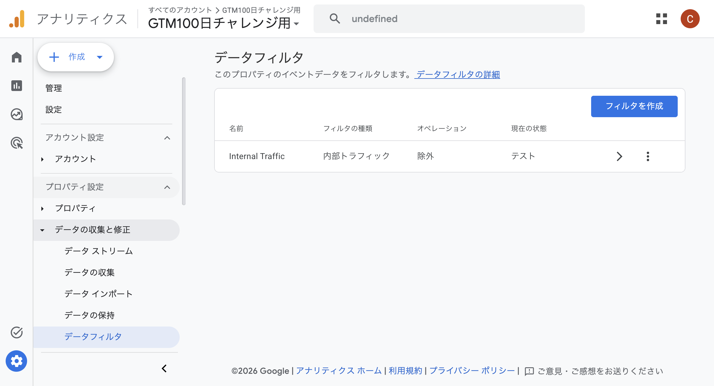This screenshot has height=386, width=714.
Task: Open the GTM100日チャレンジ用 property selector
Action: (223, 23)
